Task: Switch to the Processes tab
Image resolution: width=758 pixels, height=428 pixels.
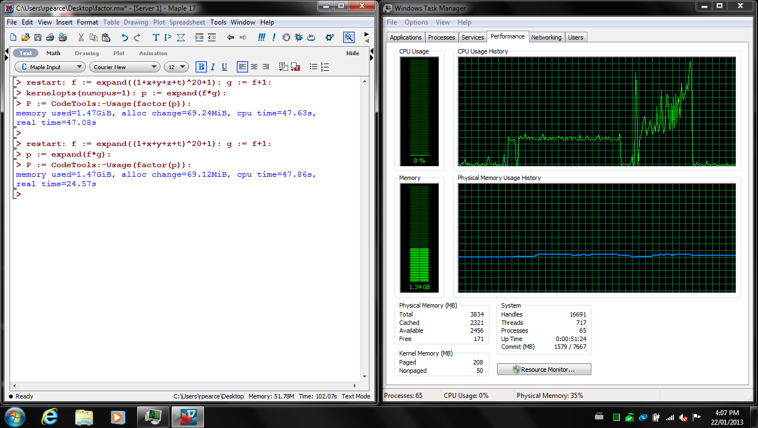Action: [x=441, y=37]
